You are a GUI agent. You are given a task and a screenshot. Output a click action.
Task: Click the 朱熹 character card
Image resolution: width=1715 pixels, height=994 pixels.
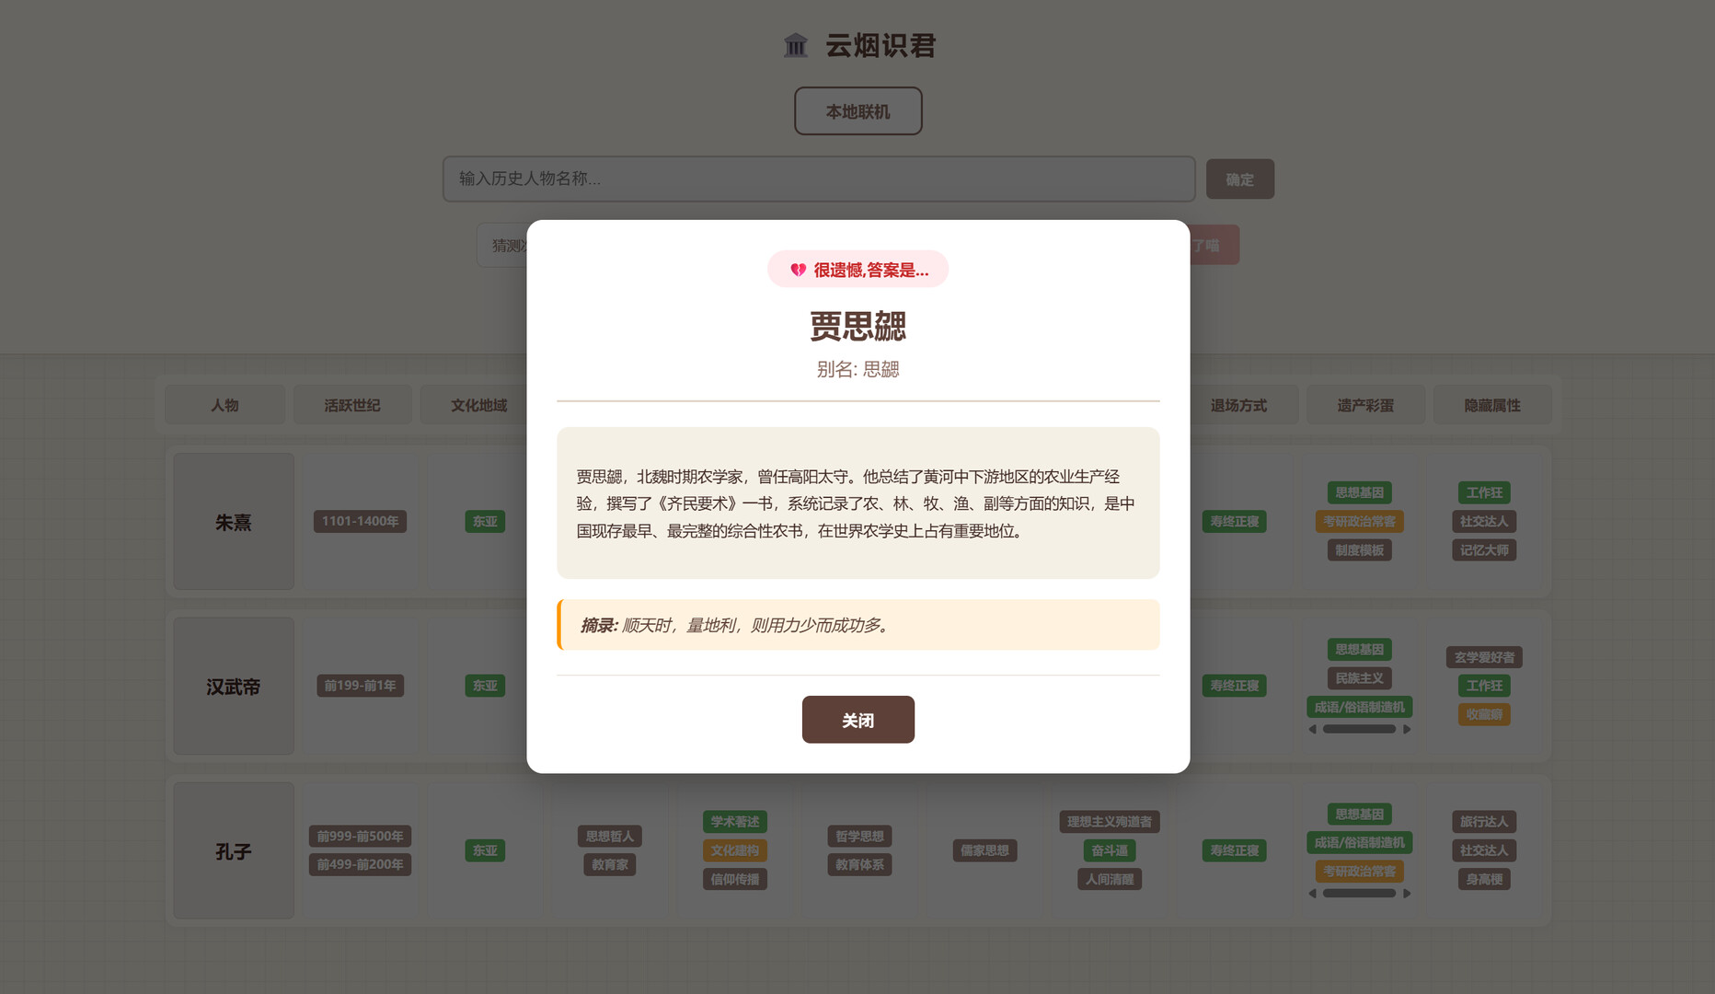(234, 522)
